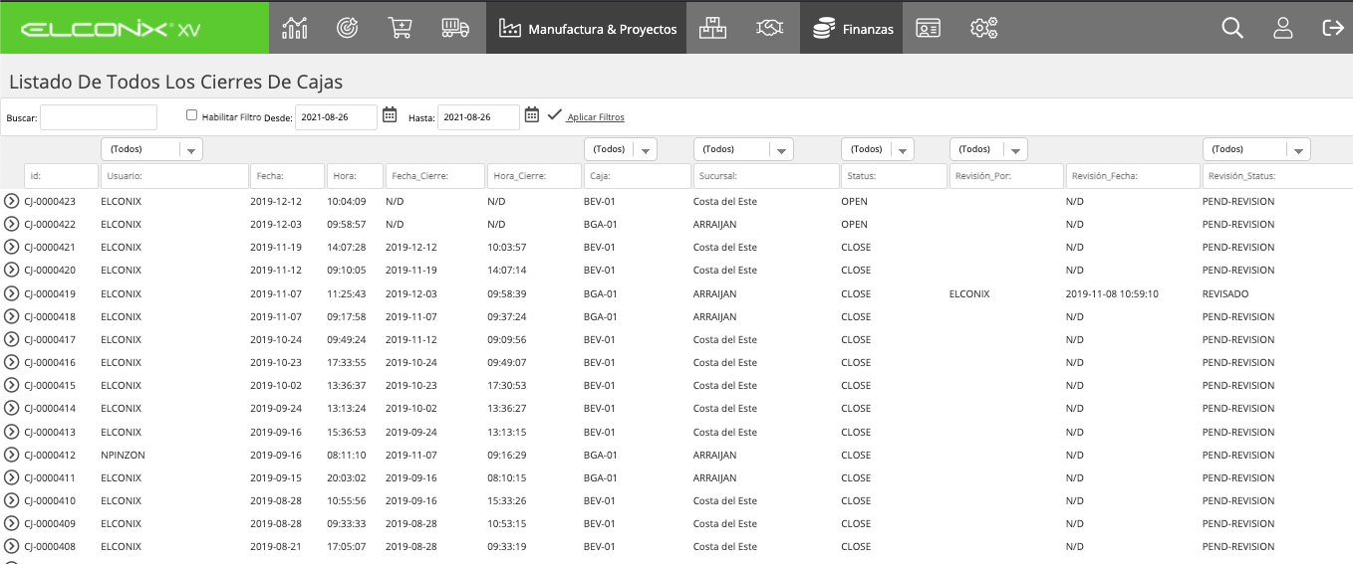Open row arrow for CJ-0000420

click(x=12, y=270)
